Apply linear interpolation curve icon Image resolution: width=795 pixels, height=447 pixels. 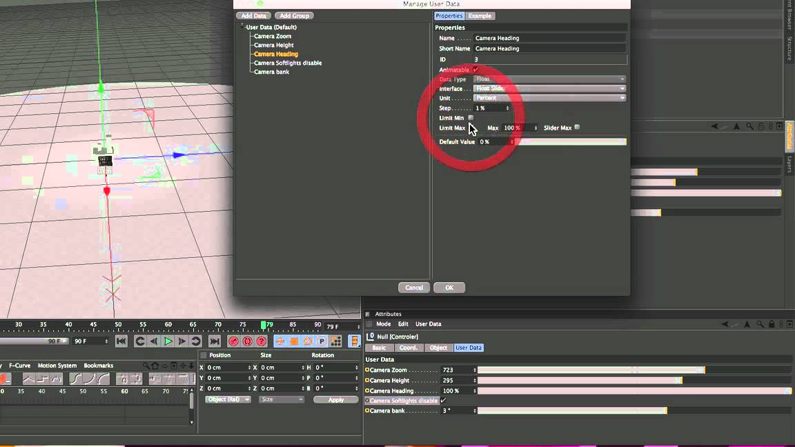point(29,379)
